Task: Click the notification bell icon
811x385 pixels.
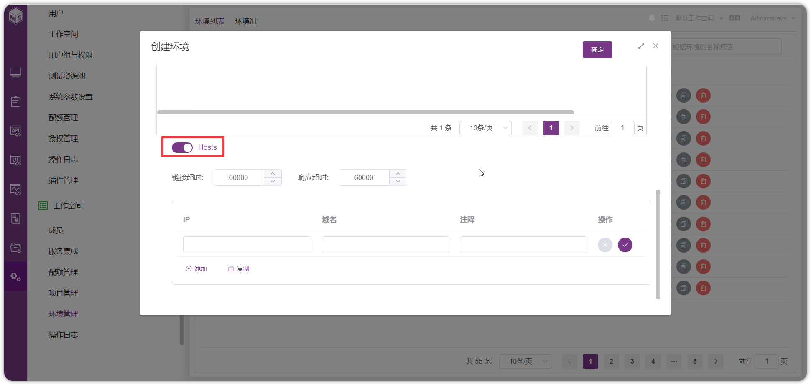Action: click(x=651, y=18)
